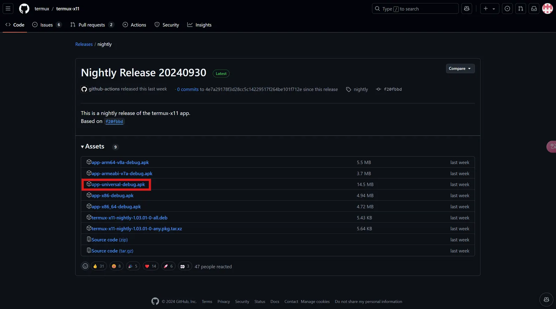Image resolution: width=556 pixels, height=309 pixels.
Task: Open the notifications inbox icon
Action: 534,9
